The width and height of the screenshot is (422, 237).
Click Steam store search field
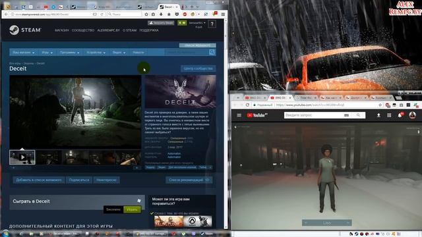(x=187, y=53)
